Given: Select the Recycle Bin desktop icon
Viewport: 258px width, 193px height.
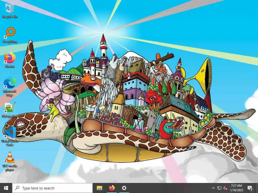Looking at the screenshot, I should 10,10.
